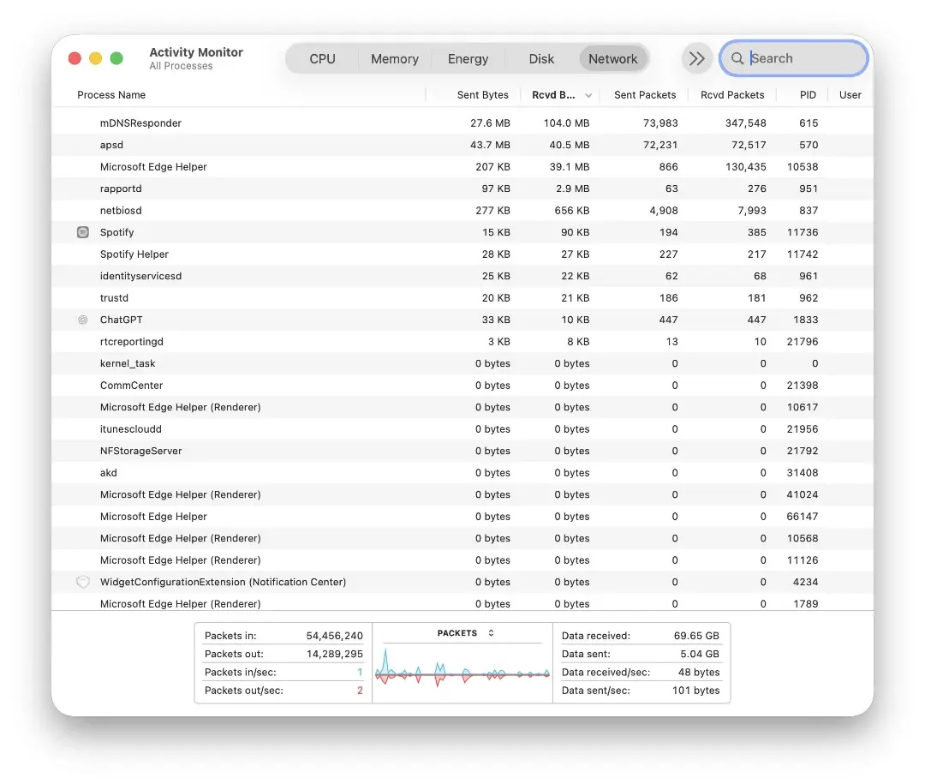Select Microsoft Edge Helper with PID 66147
Screen dimensions: 925x784
click(x=462, y=516)
